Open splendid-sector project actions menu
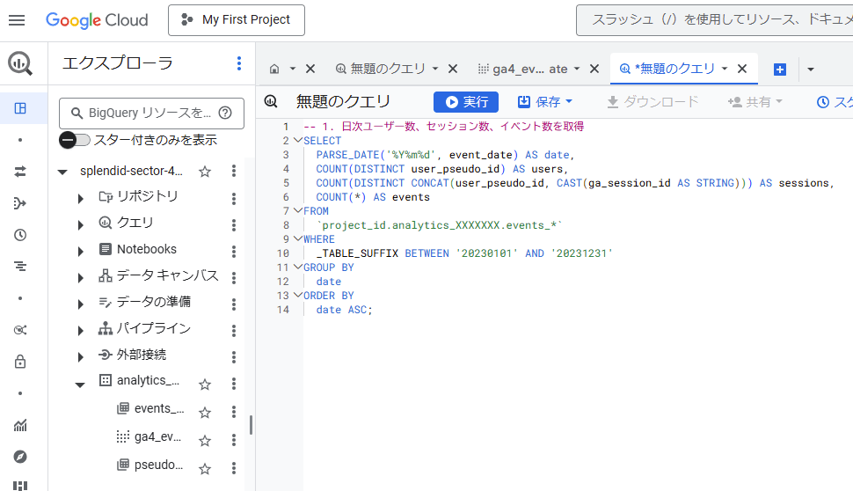Viewport: 853px width, 491px height. coord(234,171)
